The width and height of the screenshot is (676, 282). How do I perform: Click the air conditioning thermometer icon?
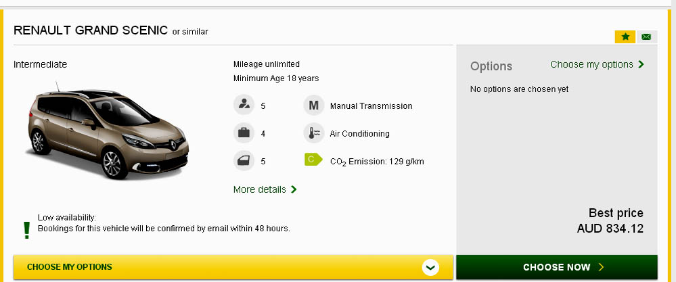coord(314,133)
